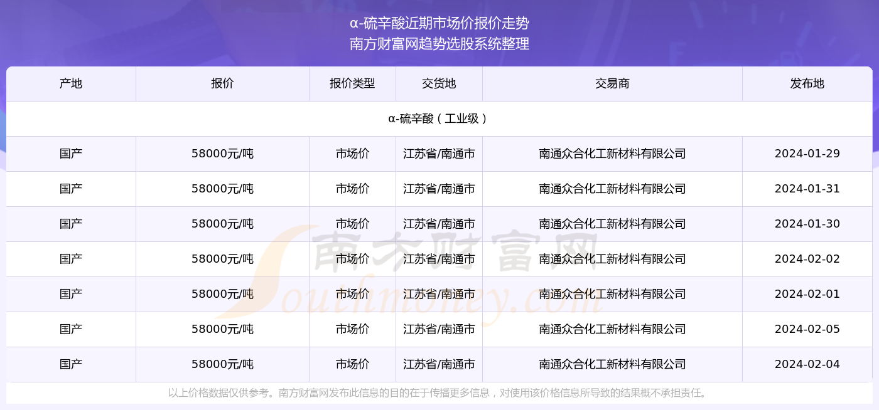
Task: Click 南通众合化工新材料有限公司 in 2024-02-04 row
Action: 612,364
